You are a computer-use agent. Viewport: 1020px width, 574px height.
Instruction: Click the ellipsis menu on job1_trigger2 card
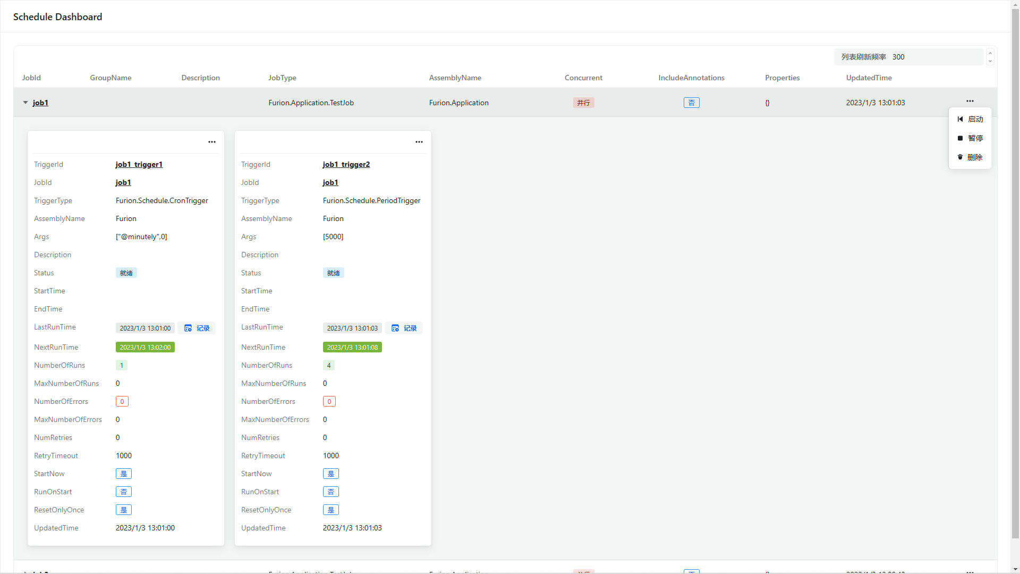(419, 142)
